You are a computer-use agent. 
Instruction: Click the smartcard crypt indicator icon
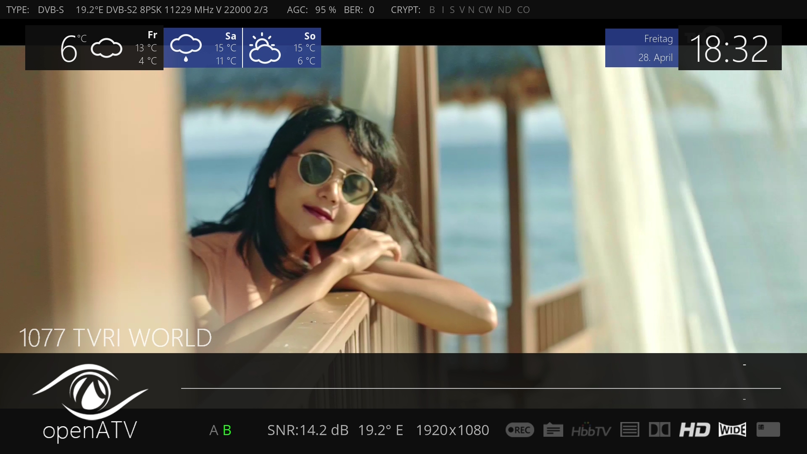(768, 430)
